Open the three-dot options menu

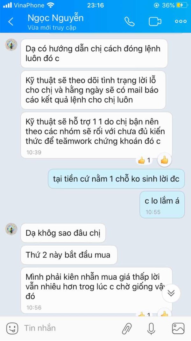click(x=181, y=21)
